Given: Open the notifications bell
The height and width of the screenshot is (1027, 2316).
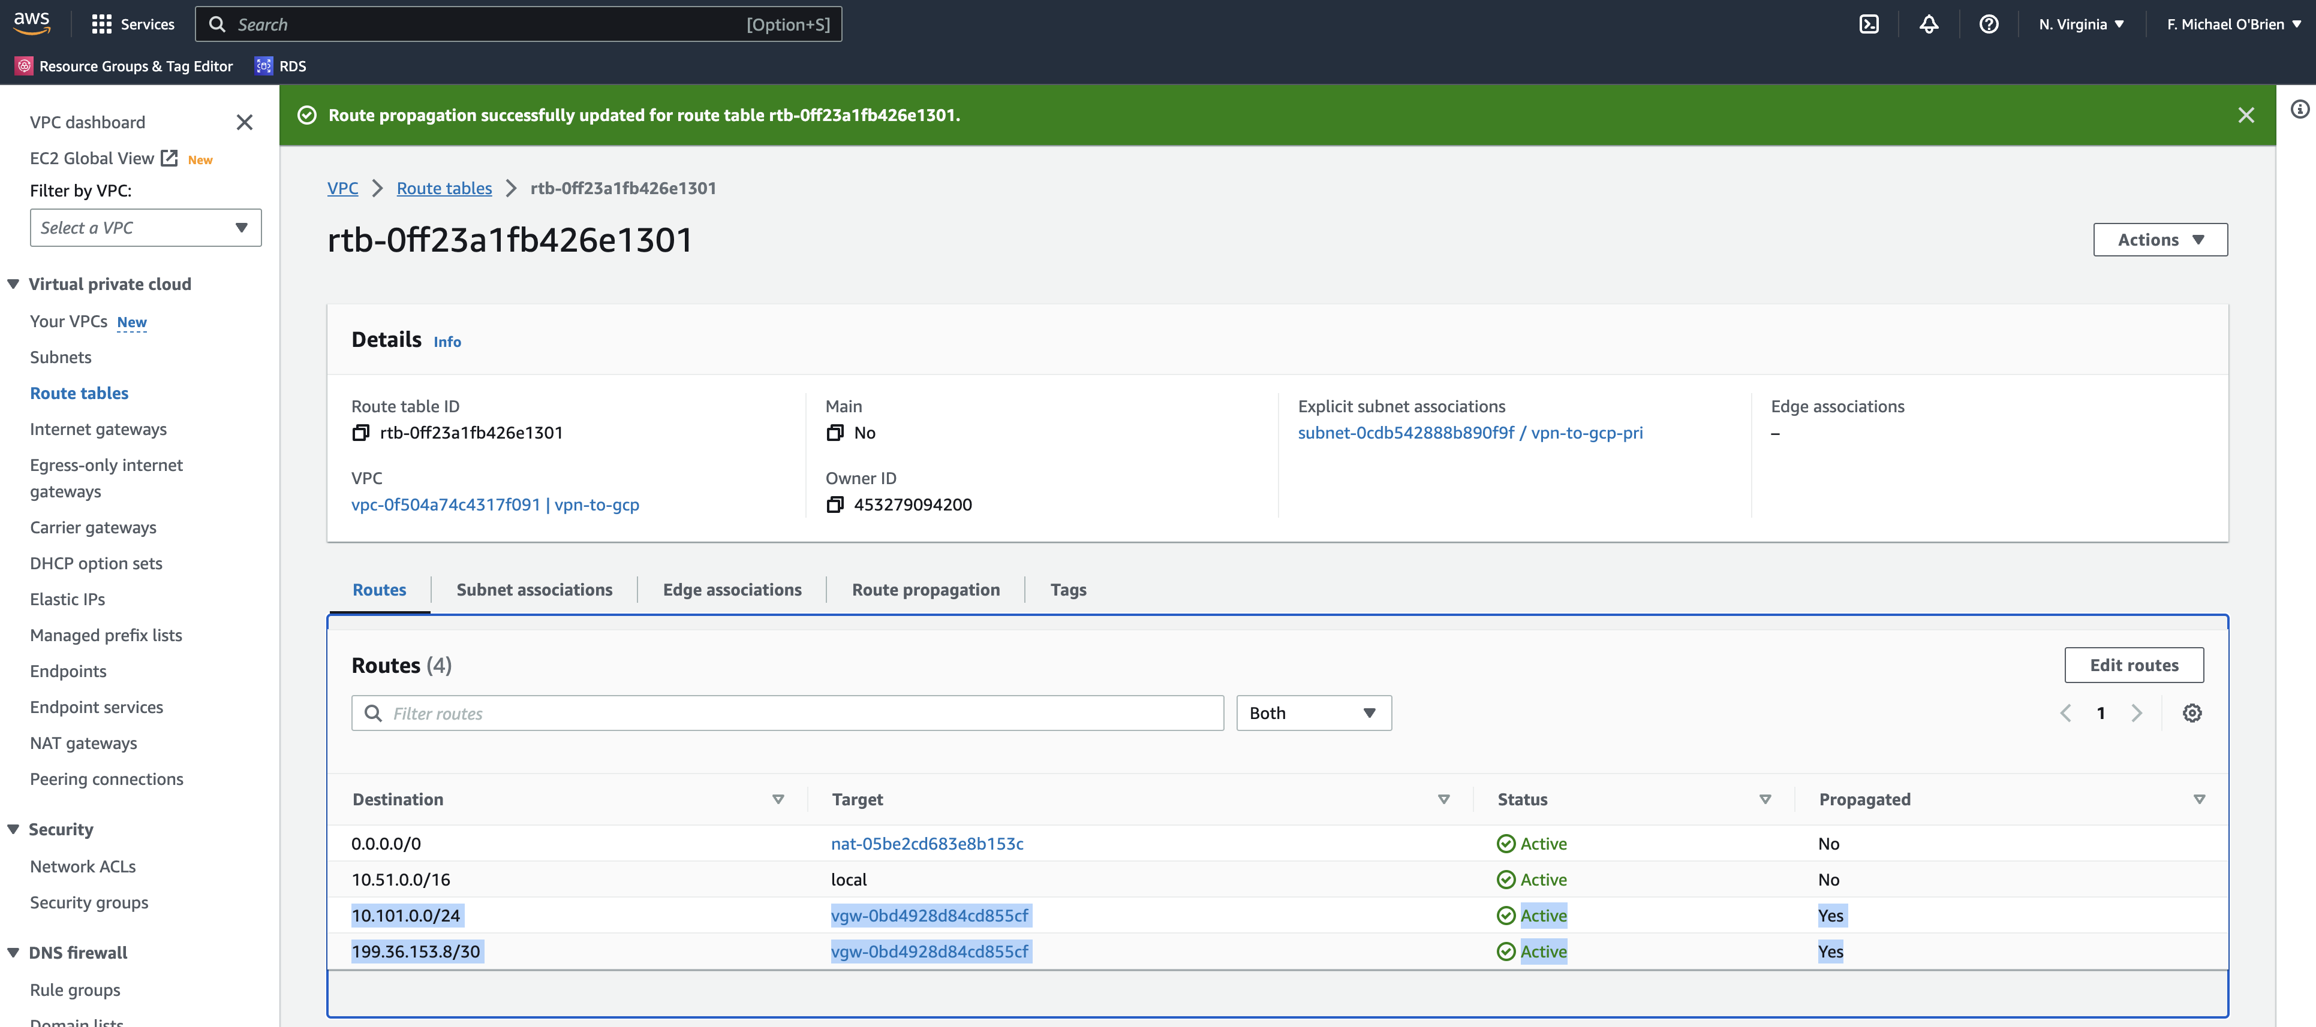Looking at the screenshot, I should 1929,24.
